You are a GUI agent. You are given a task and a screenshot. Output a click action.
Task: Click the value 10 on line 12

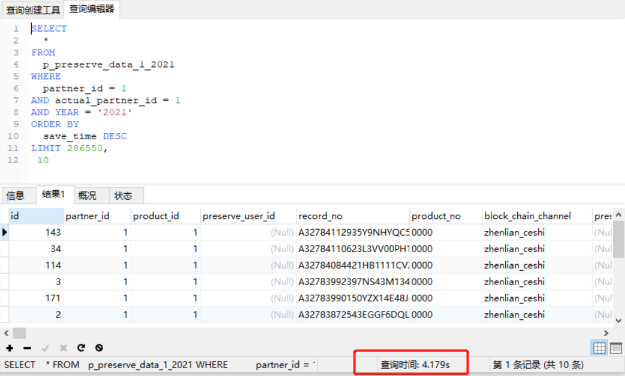pos(43,160)
